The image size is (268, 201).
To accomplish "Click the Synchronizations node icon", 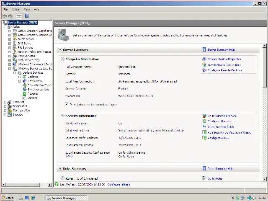I will pyautogui.click(x=25, y=89).
